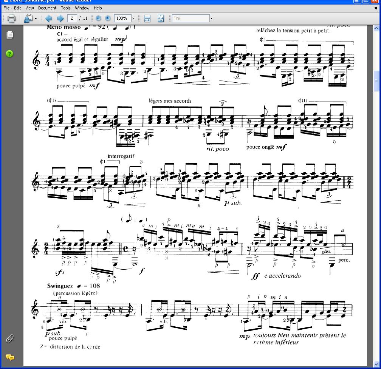Open the Attachments paperclip panel
The image size is (381, 369).
point(10,338)
